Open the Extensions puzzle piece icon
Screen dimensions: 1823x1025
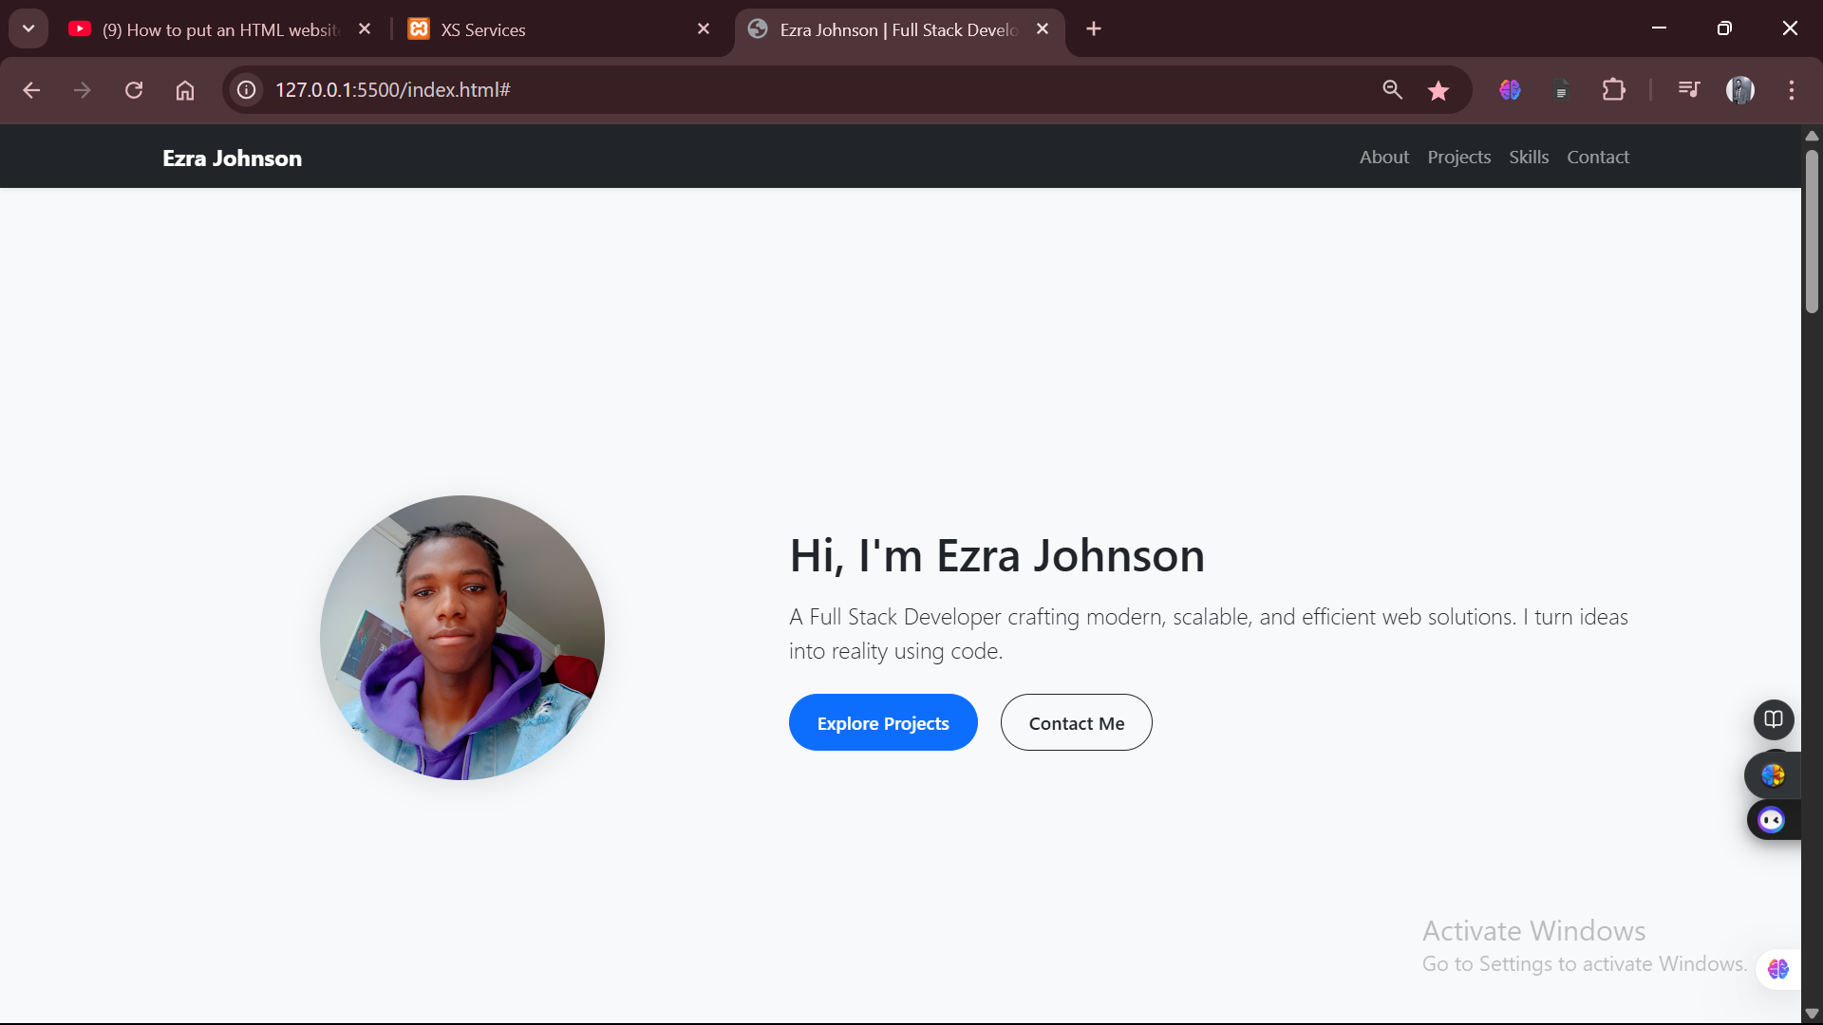tap(1613, 90)
